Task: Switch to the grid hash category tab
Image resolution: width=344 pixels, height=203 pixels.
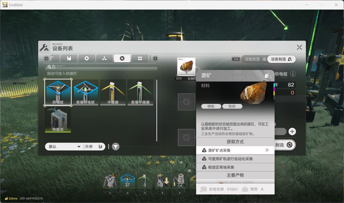Action: click(x=140, y=58)
